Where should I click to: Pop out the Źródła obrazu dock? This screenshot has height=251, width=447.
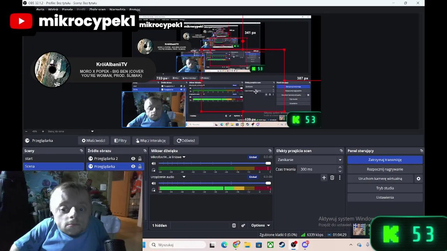coord(145,151)
